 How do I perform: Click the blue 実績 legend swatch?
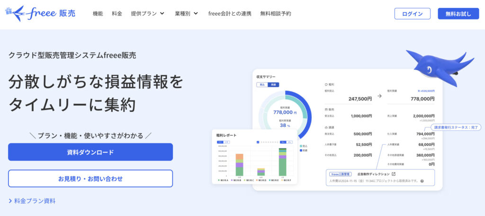coord(301,150)
